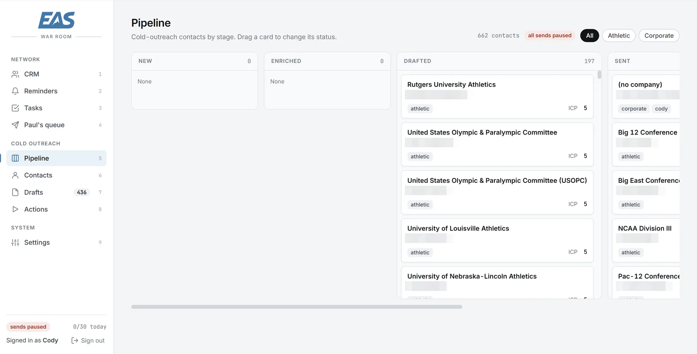This screenshot has height=354, width=697.
Task: Click the Pipeline columns icon
Action: pyautogui.click(x=15, y=158)
